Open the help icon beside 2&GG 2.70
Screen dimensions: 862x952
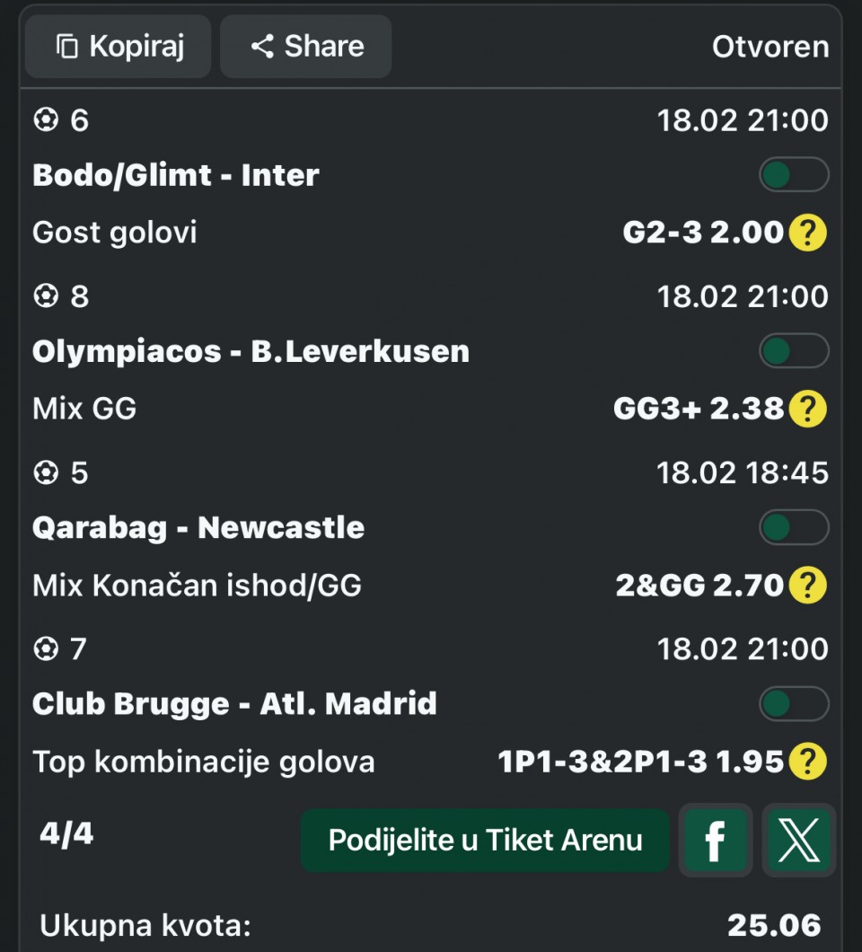click(807, 586)
